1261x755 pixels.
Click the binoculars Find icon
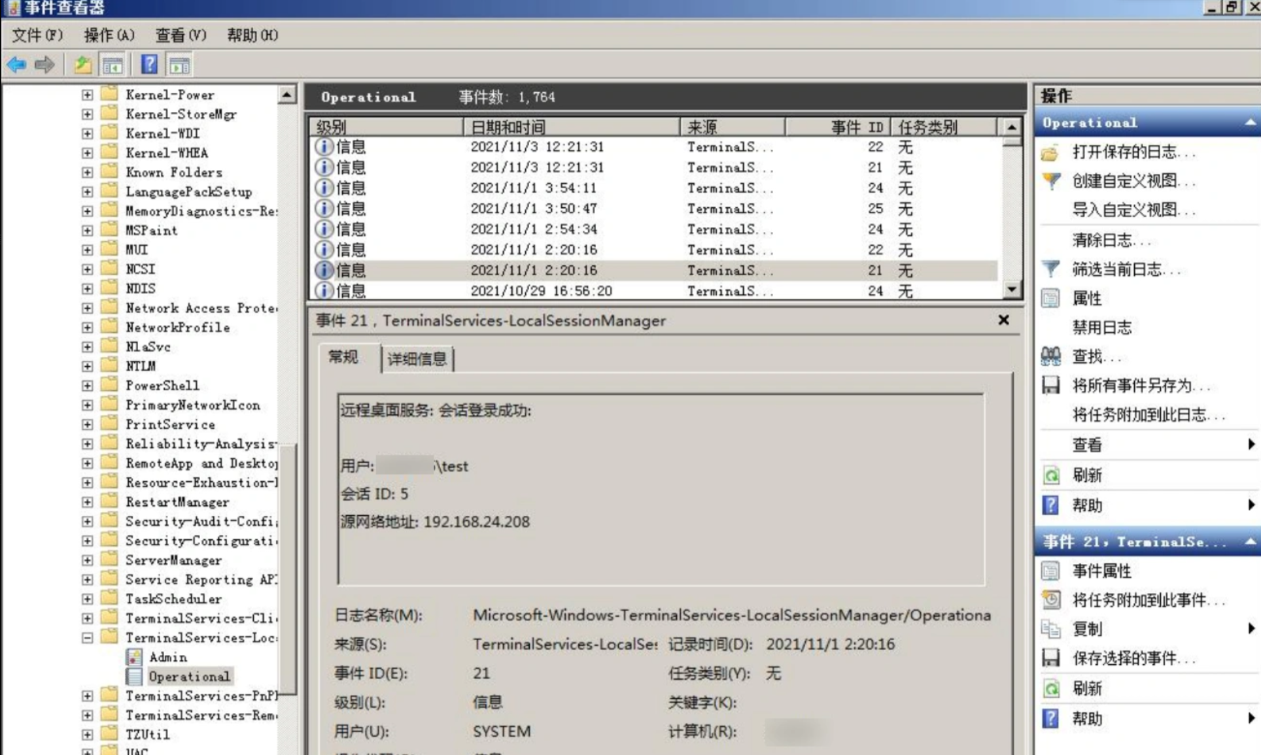pos(1050,356)
